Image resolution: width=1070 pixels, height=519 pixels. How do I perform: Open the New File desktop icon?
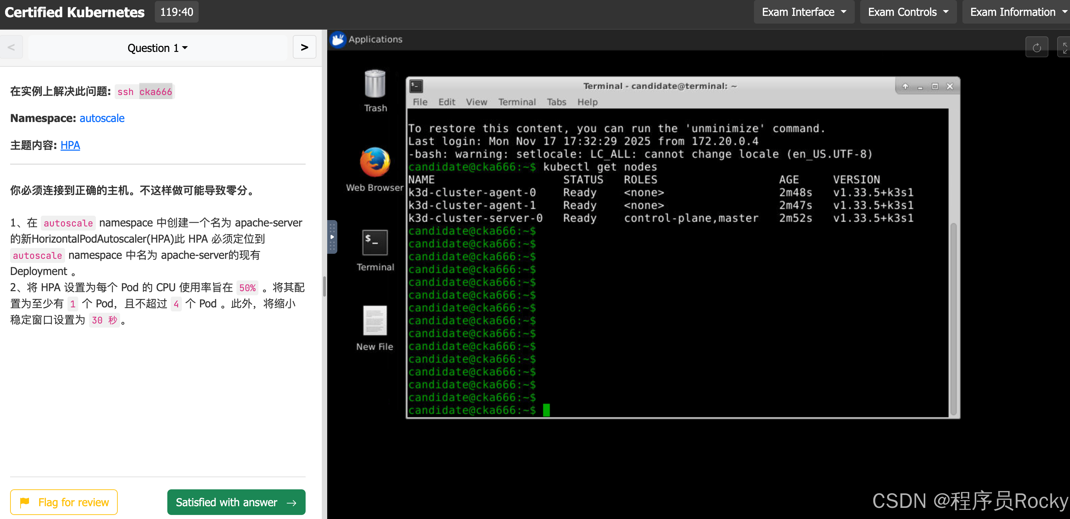375,321
